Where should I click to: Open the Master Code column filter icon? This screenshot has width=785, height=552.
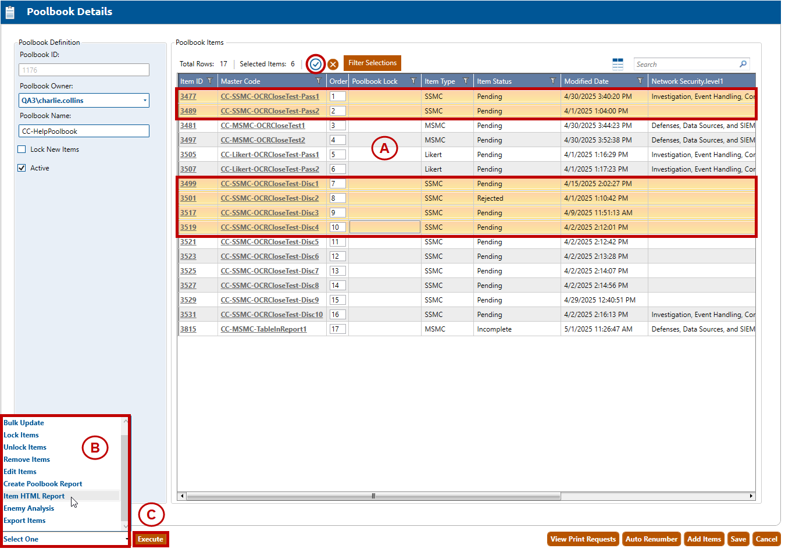(319, 81)
